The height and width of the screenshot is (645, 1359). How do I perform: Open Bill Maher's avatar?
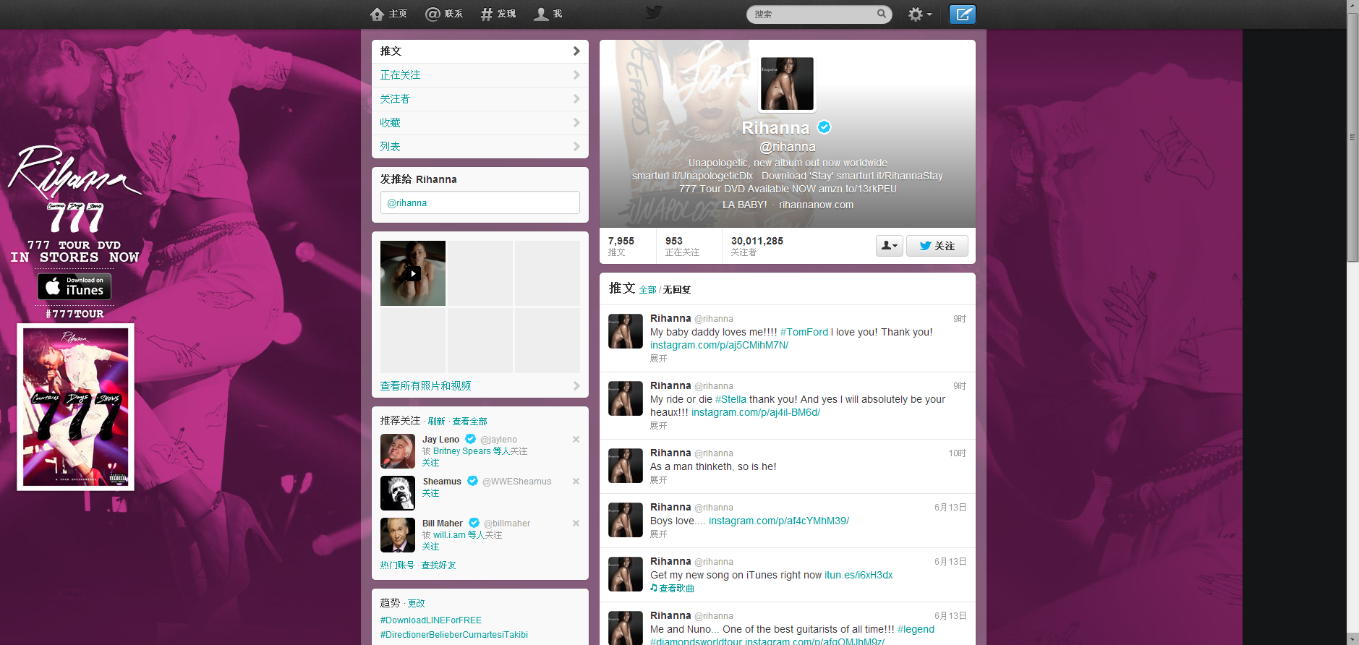[x=398, y=535]
